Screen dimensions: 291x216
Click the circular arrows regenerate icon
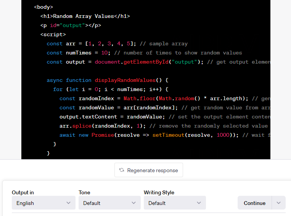pos(122,170)
